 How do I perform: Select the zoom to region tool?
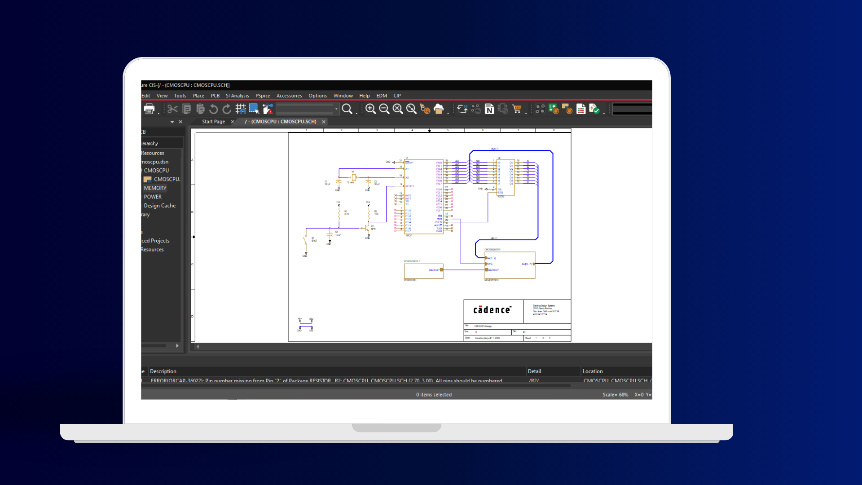tap(398, 109)
